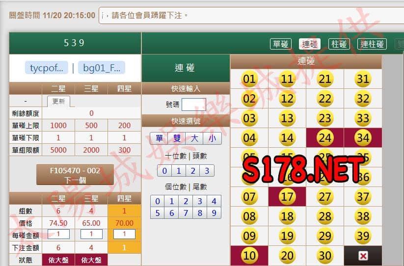Screen dimensions: 404x266
Task: Select number ball 12
Action: 287,99
